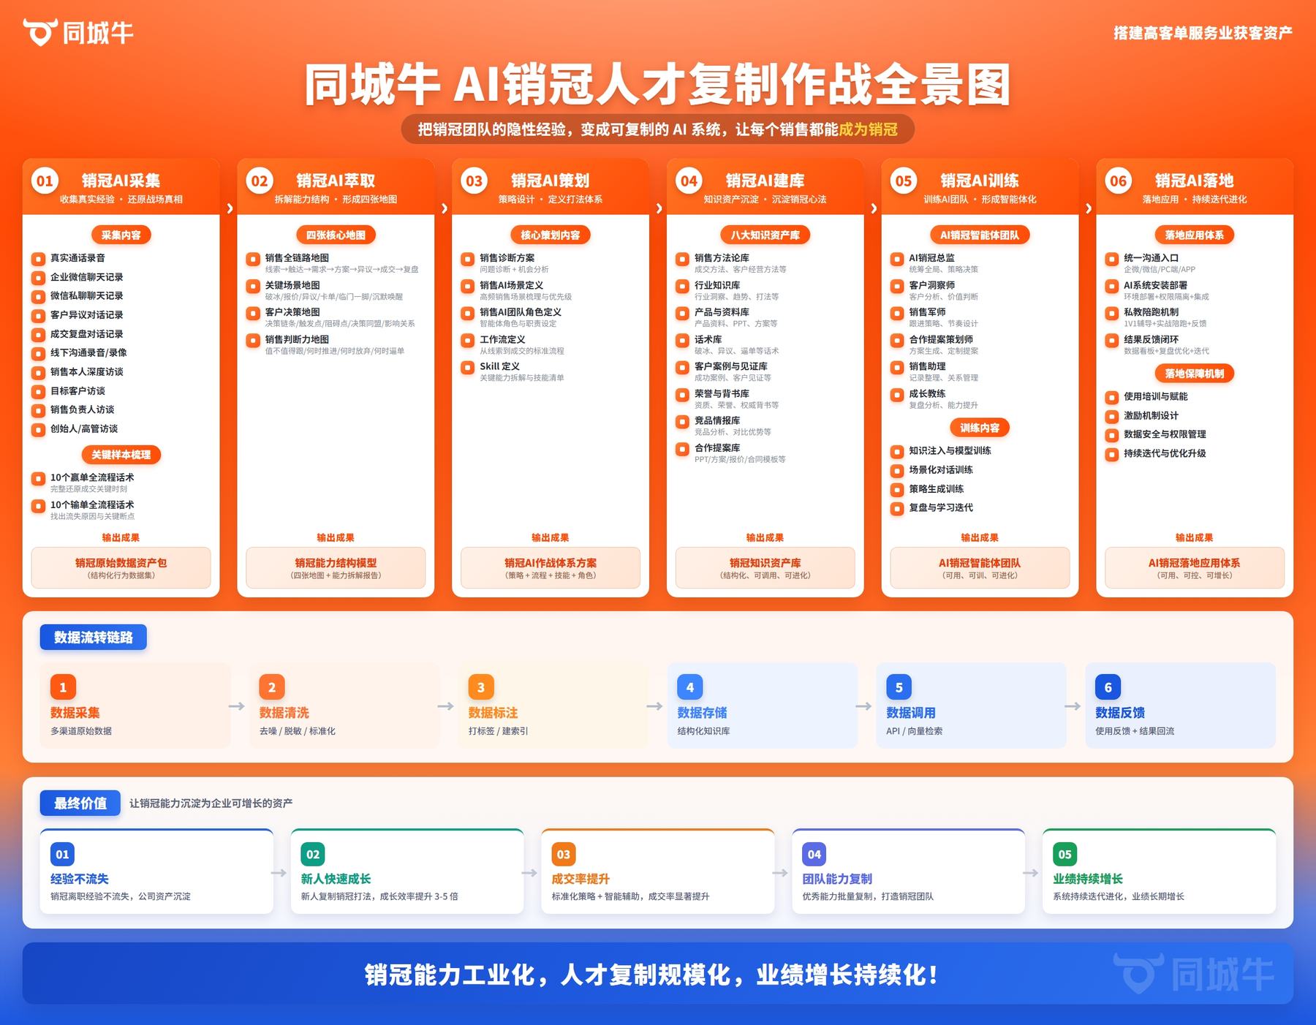Click the 训练内容 pill label
1316x1025 pixels.
(x=980, y=428)
